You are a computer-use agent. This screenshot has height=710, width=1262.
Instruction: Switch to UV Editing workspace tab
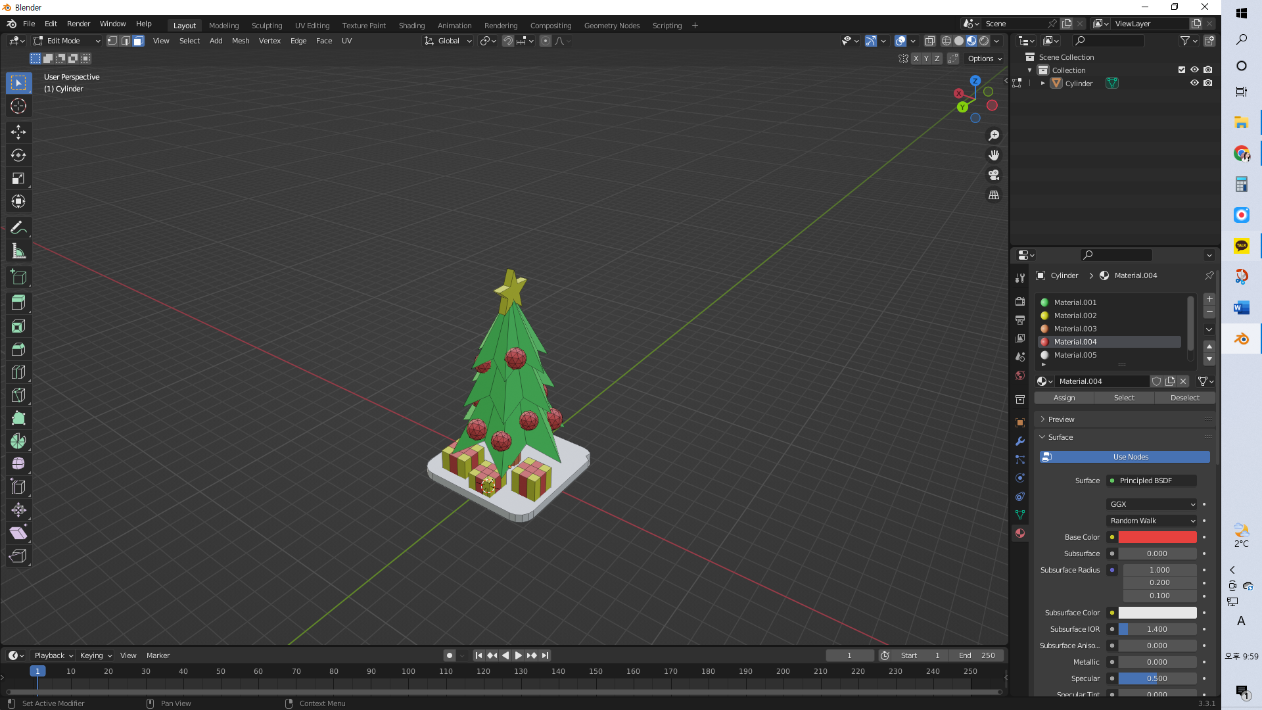312,26
